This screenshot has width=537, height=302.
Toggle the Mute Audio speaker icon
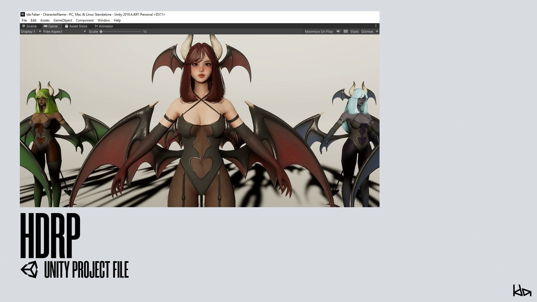point(338,32)
